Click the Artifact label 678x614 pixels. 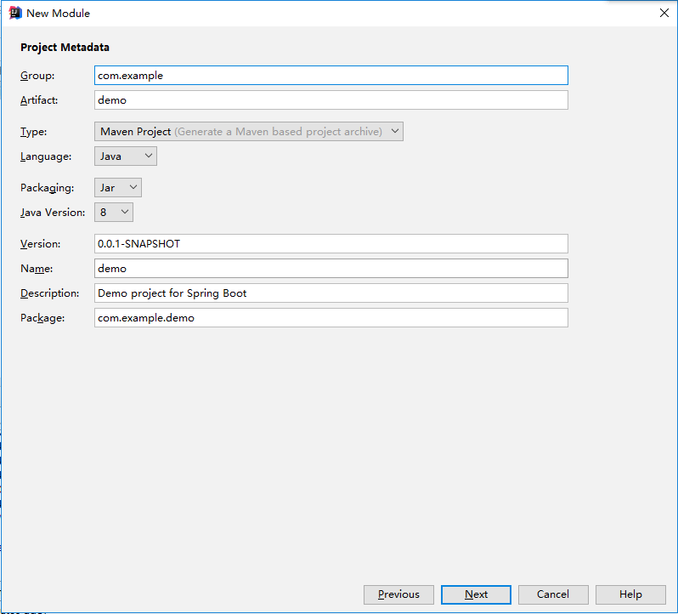point(39,100)
